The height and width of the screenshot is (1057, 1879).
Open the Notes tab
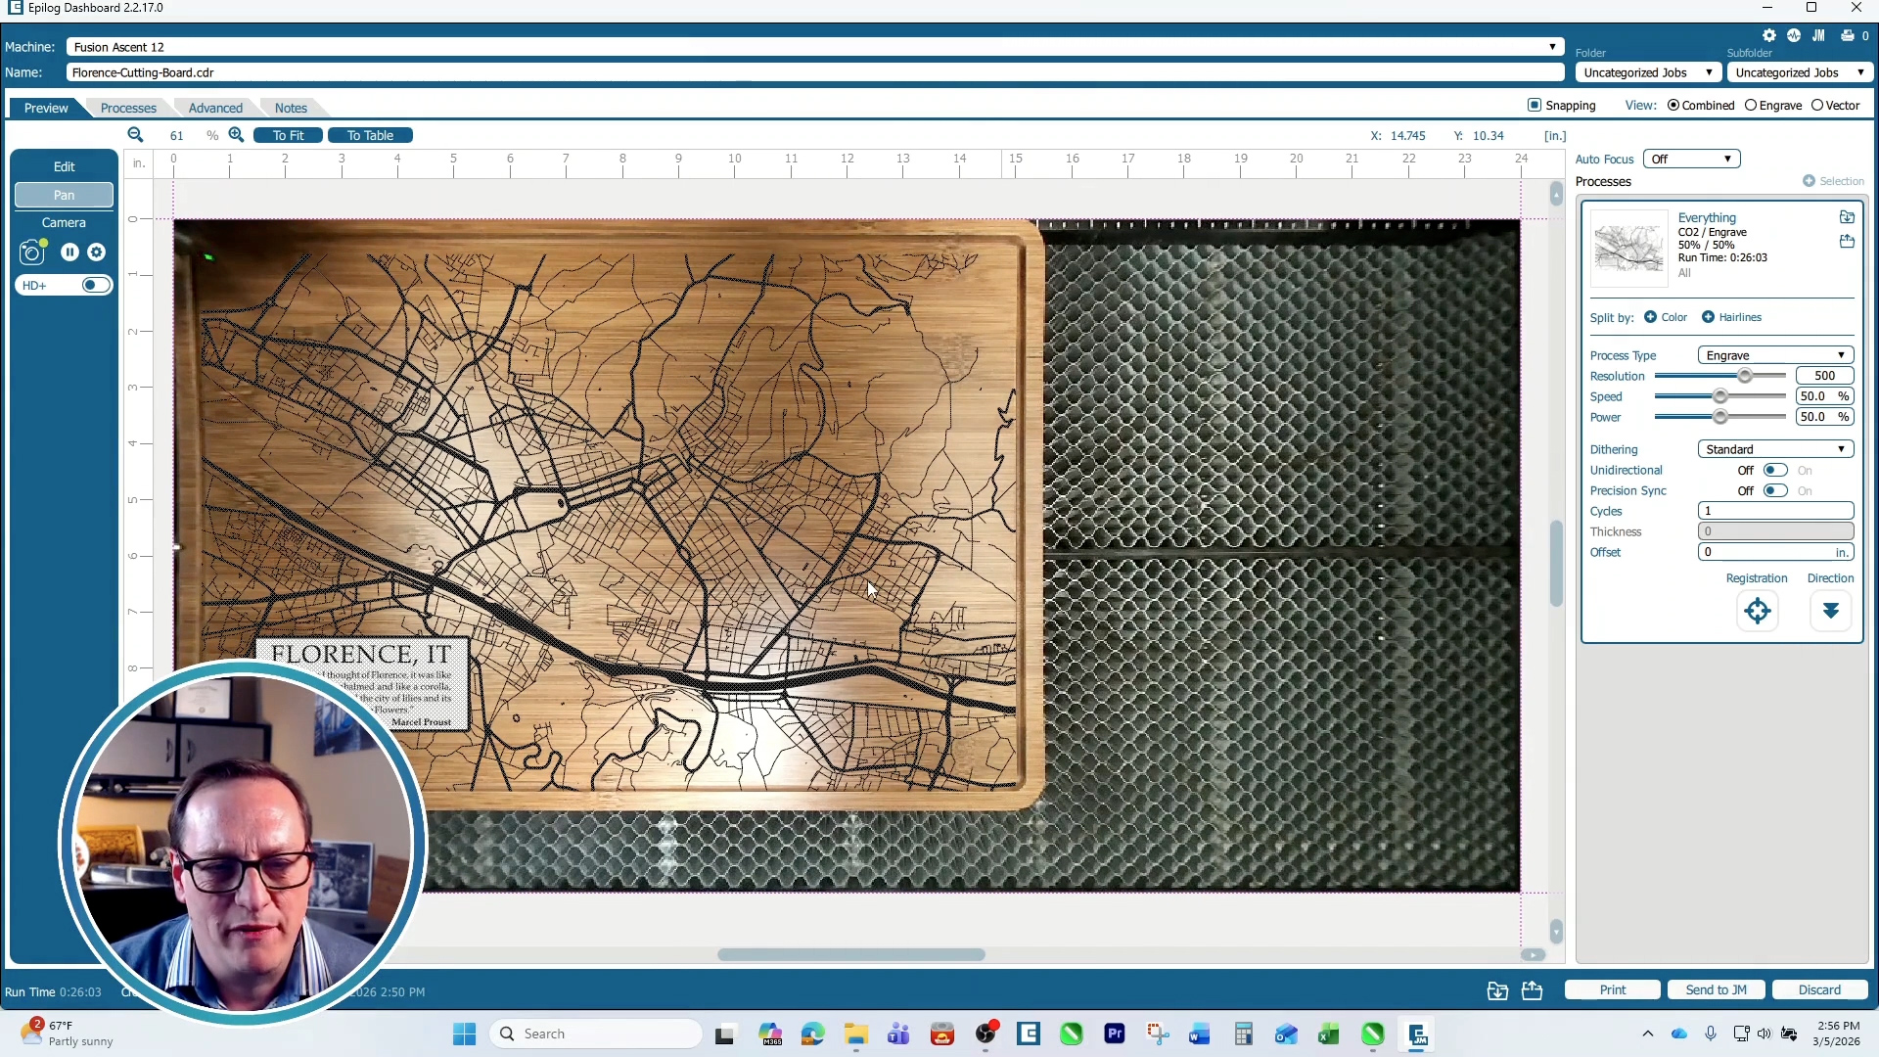pyautogui.click(x=291, y=108)
